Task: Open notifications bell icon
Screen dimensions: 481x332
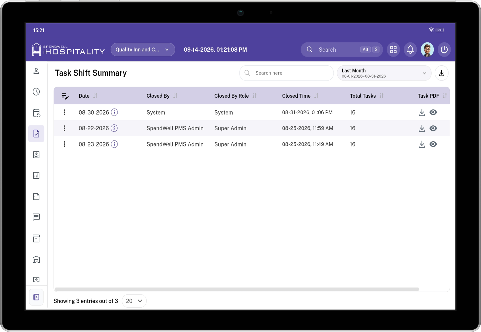Action: (x=410, y=50)
